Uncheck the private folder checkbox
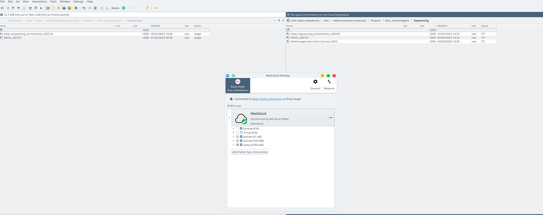The width and height of the screenshot is (543, 215). 237,137
